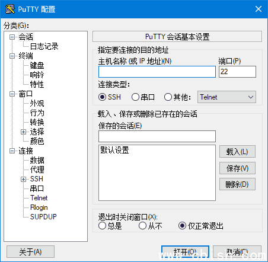Open the 日志记录 category
Viewport: 268px width, 262px height.
[44, 46]
